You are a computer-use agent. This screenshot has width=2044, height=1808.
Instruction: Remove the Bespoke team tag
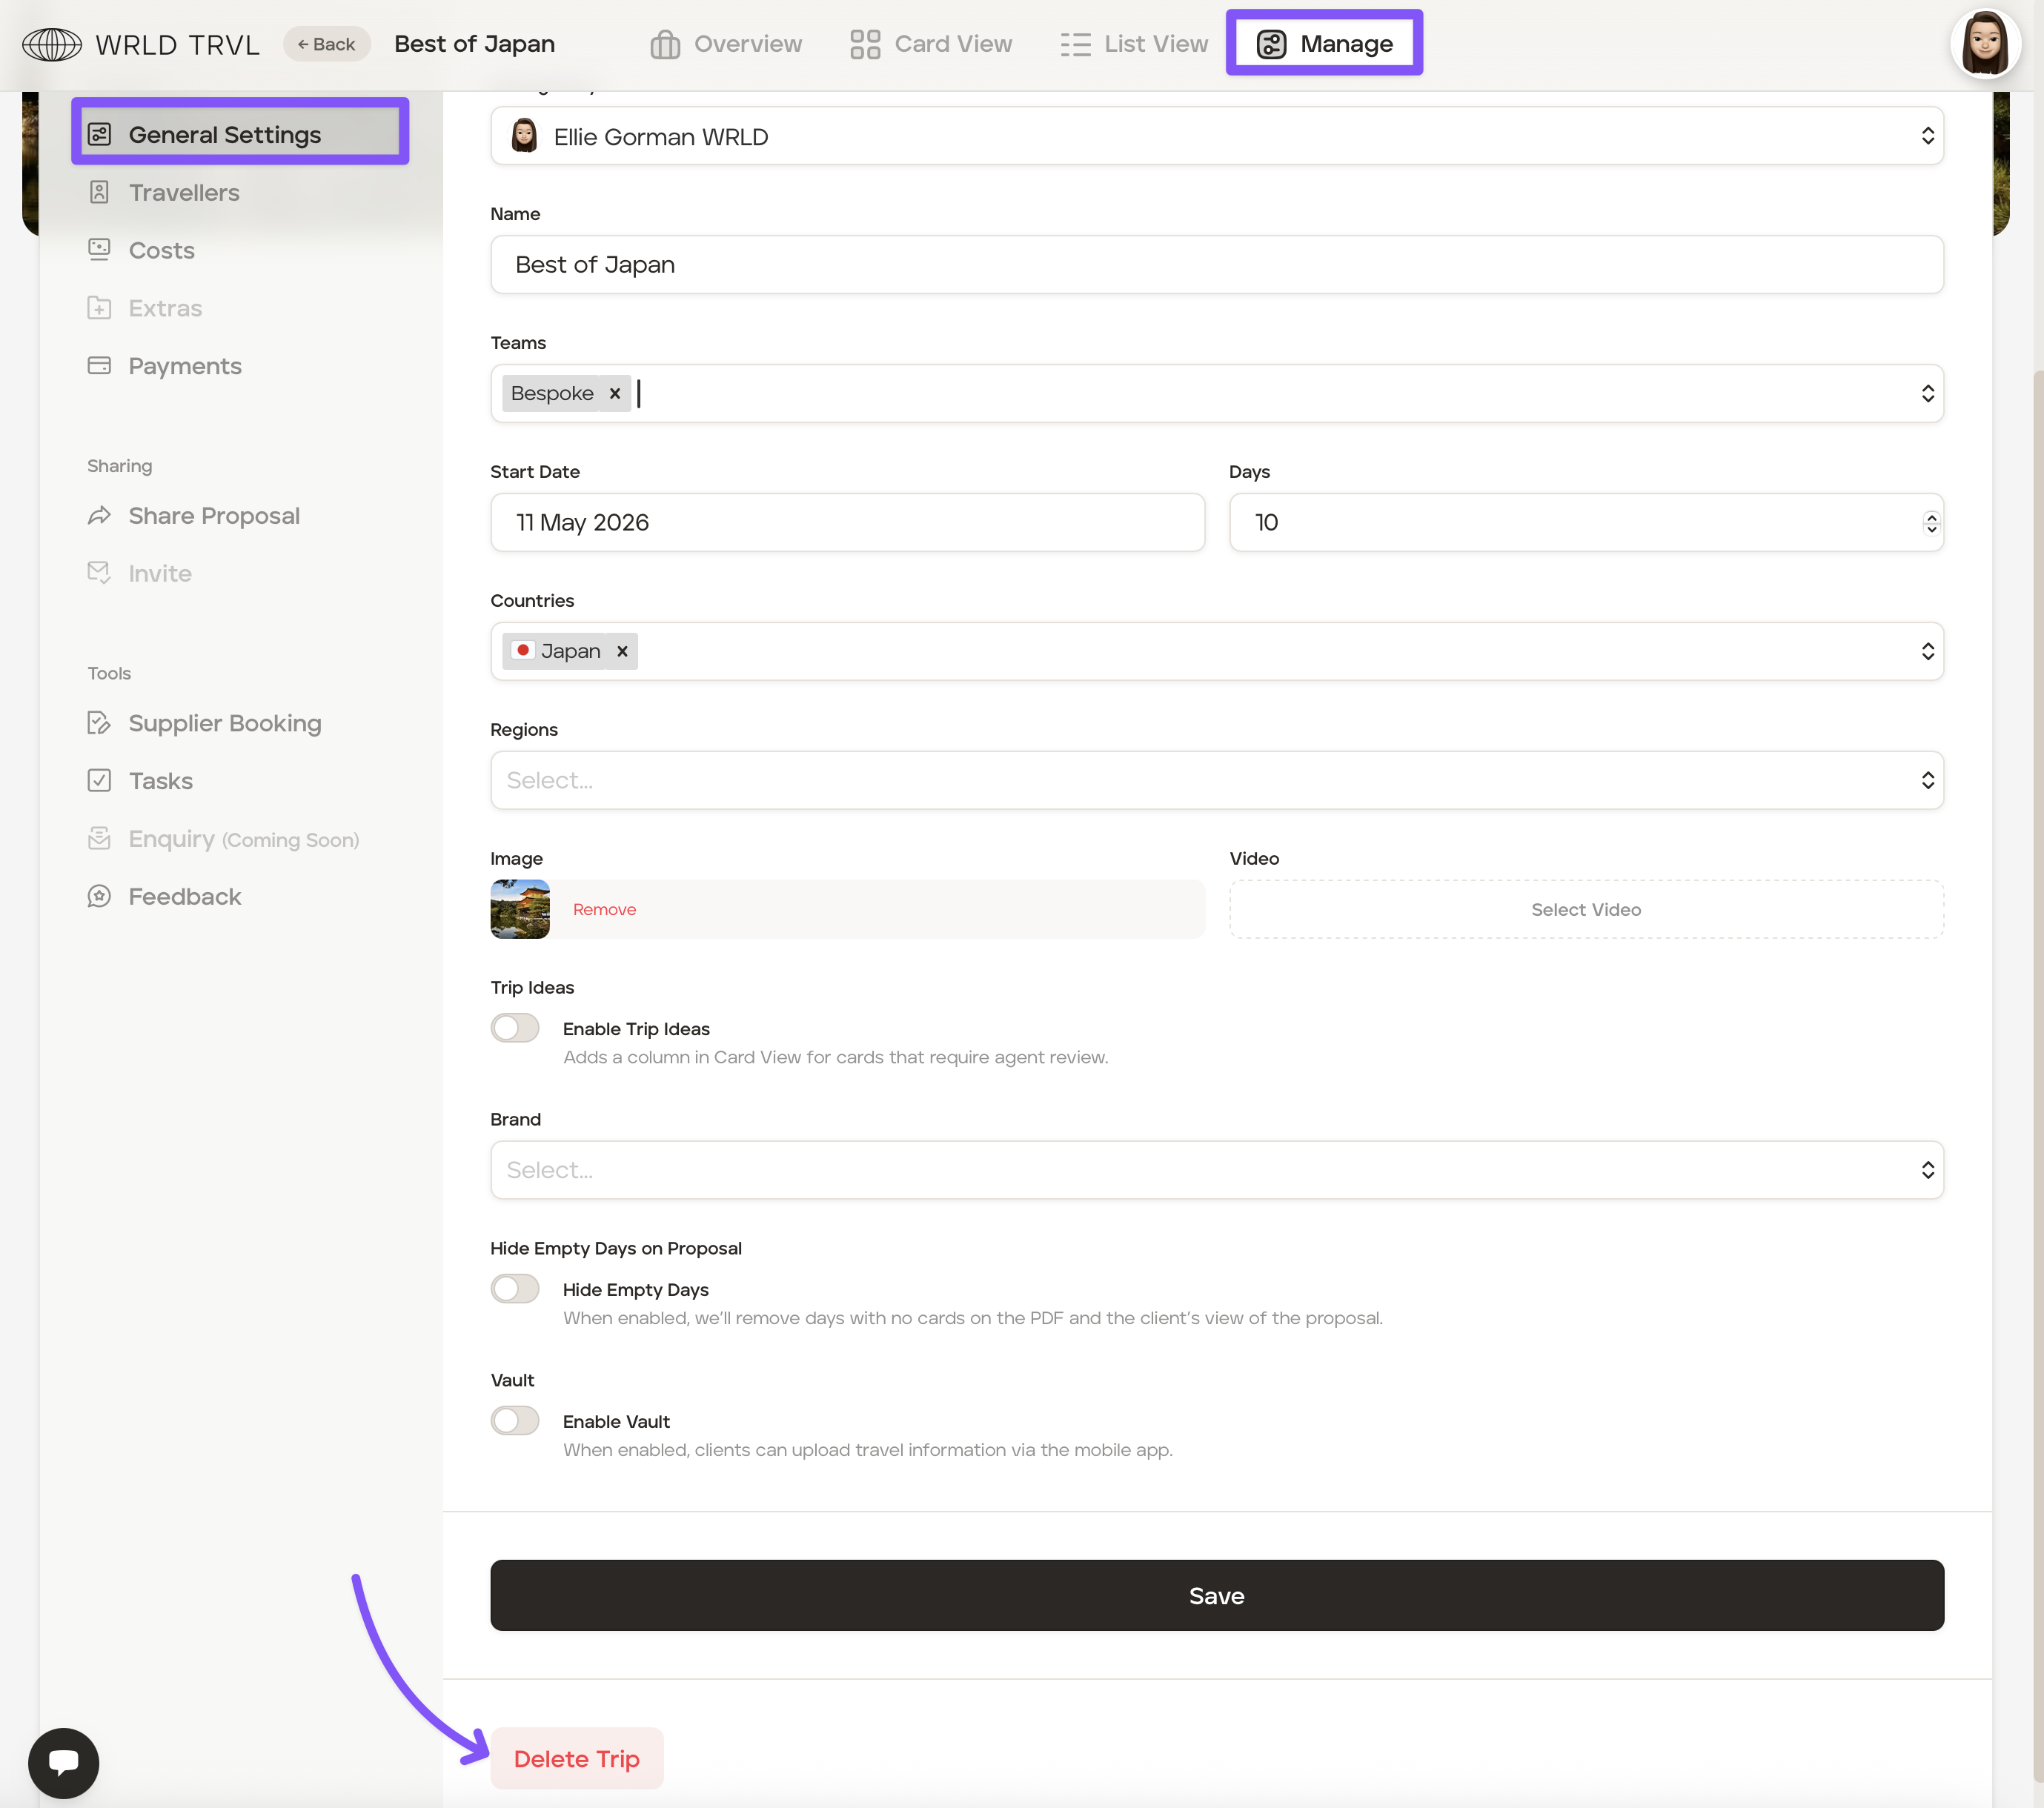point(615,394)
